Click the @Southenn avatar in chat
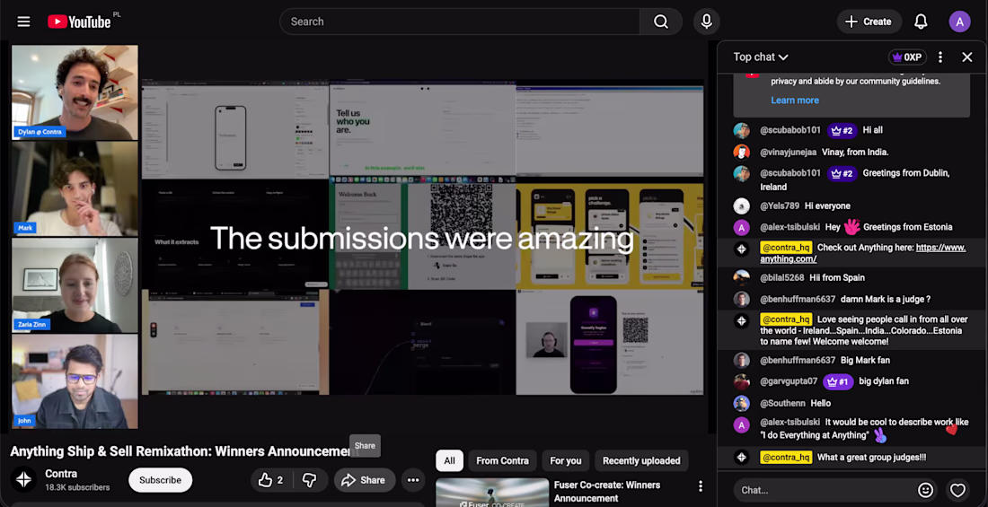 pyautogui.click(x=742, y=403)
